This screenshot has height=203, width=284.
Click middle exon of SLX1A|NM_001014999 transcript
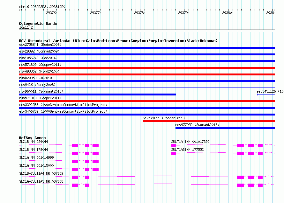click(87, 161)
